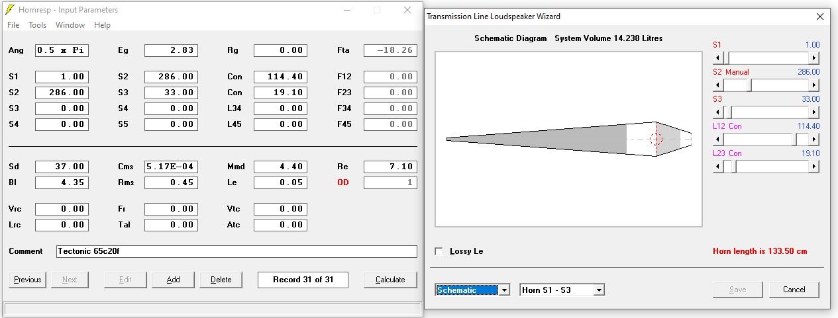The width and height of the screenshot is (838, 318).
Task: Click the S1 slider thumb
Action: point(727,58)
